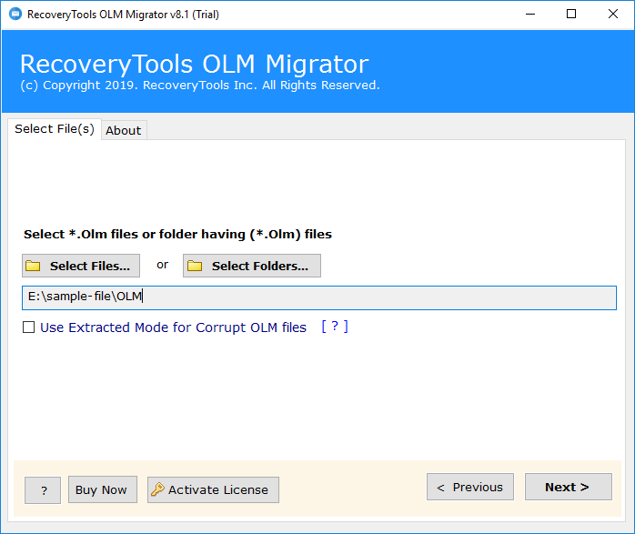
Task: Switch to the About tab
Action: (124, 130)
